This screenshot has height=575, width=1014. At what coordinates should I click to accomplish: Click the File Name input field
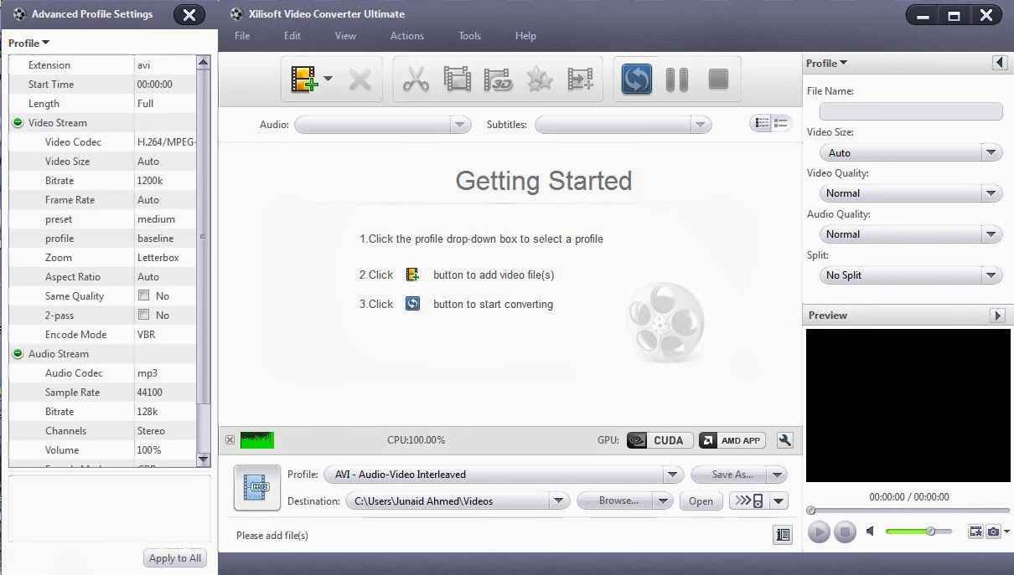pyautogui.click(x=911, y=111)
